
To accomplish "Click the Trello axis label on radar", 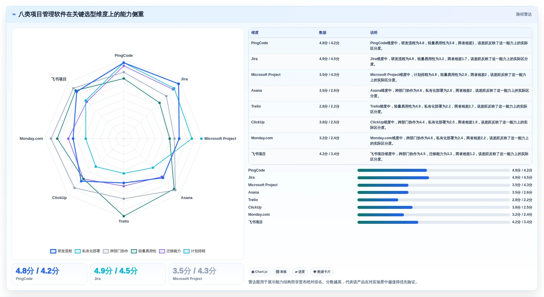I will click(124, 221).
